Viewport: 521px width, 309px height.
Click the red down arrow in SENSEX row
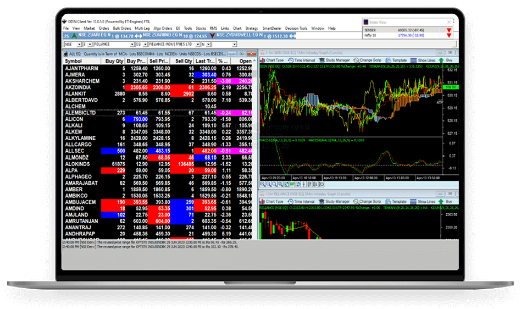coord(449,30)
